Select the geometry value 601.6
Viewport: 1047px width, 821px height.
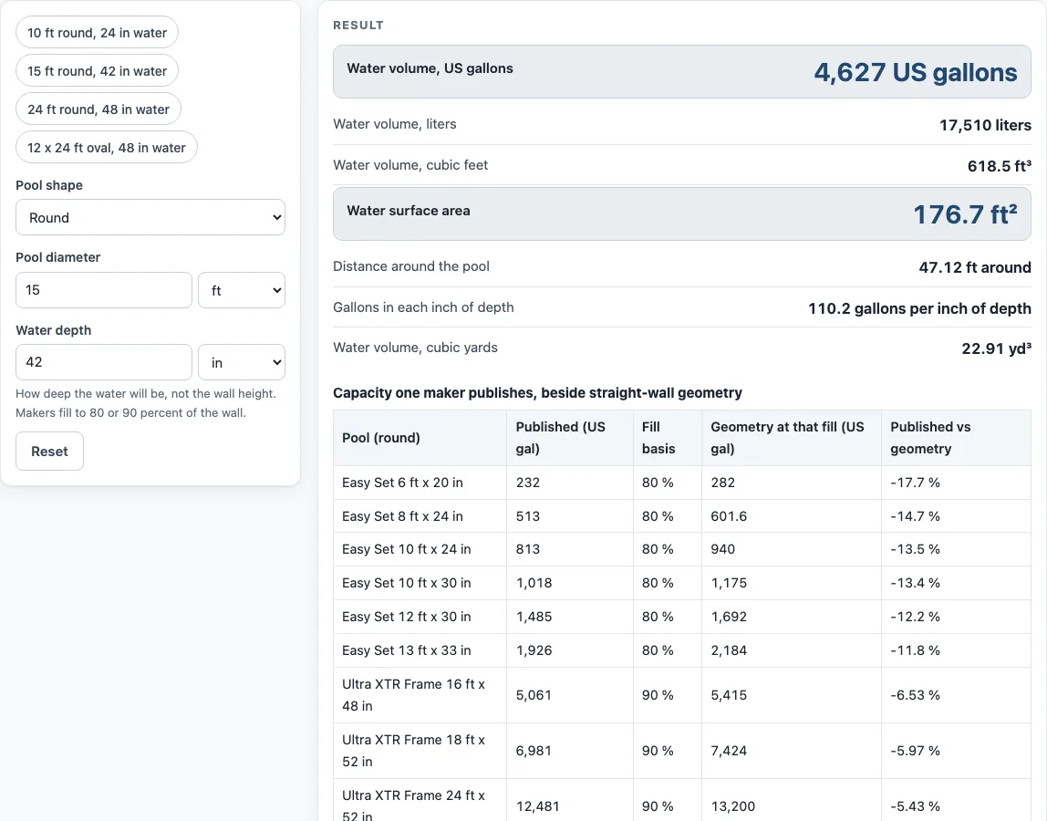(729, 516)
